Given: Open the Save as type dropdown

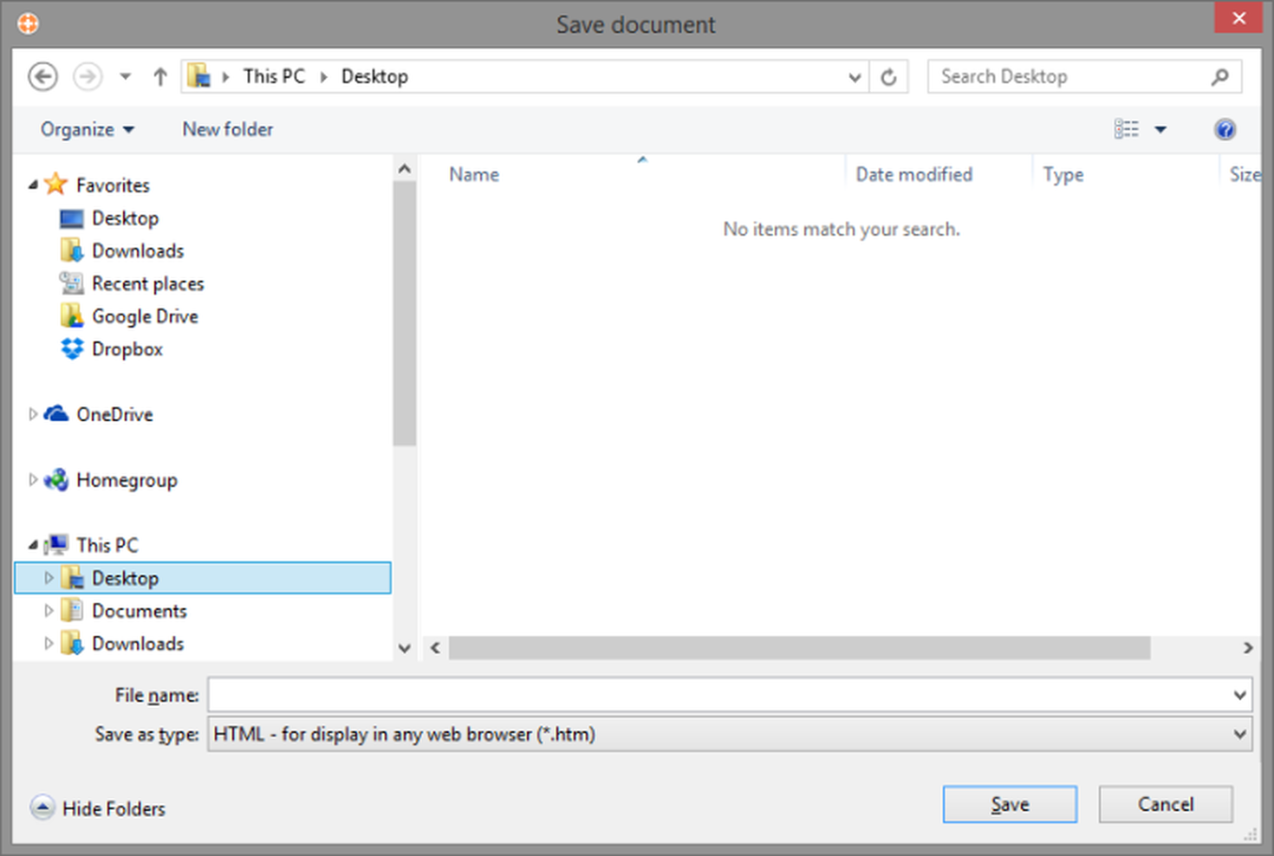Looking at the screenshot, I should [1239, 735].
